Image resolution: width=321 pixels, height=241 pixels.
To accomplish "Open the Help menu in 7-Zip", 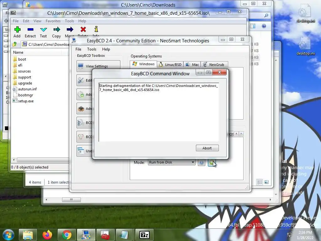I will point(82,21).
